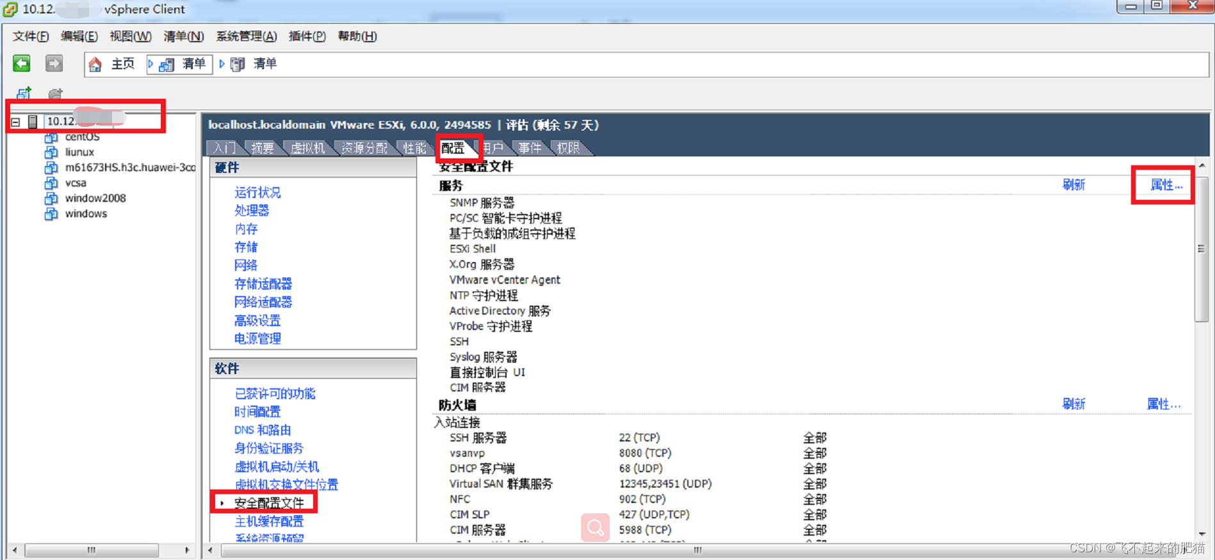This screenshot has height=560, width=1215.
Task: Click the green back navigation arrow
Action: tap(22, 63)
